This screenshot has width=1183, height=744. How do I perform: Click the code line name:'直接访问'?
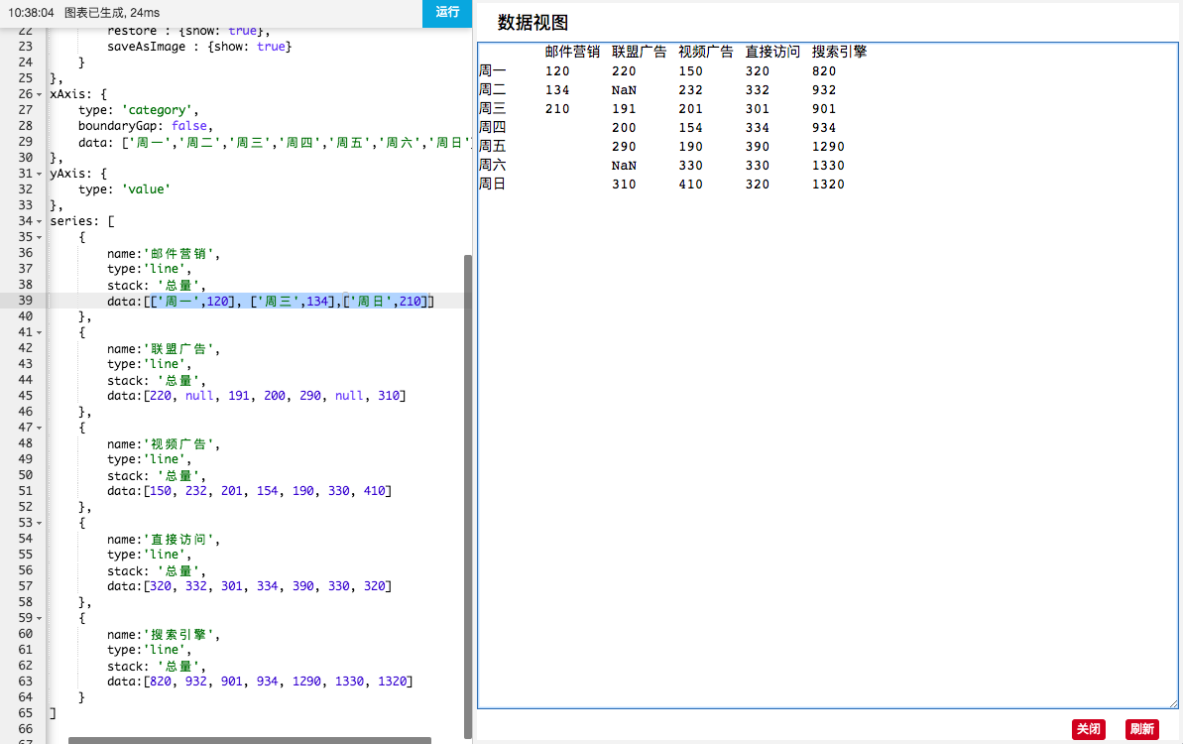[163, 539]
